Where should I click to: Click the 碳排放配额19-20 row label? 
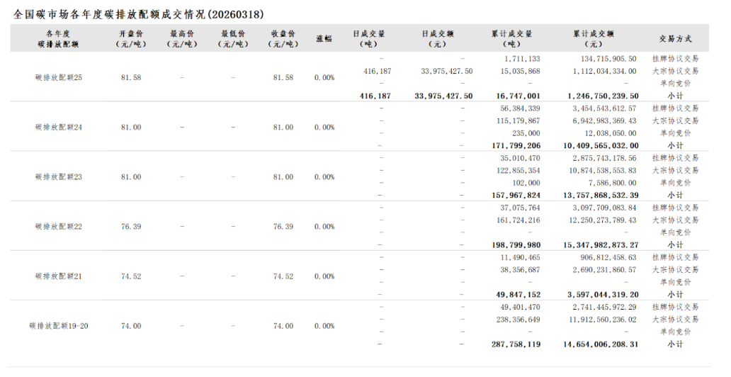[x=58, y=326]
